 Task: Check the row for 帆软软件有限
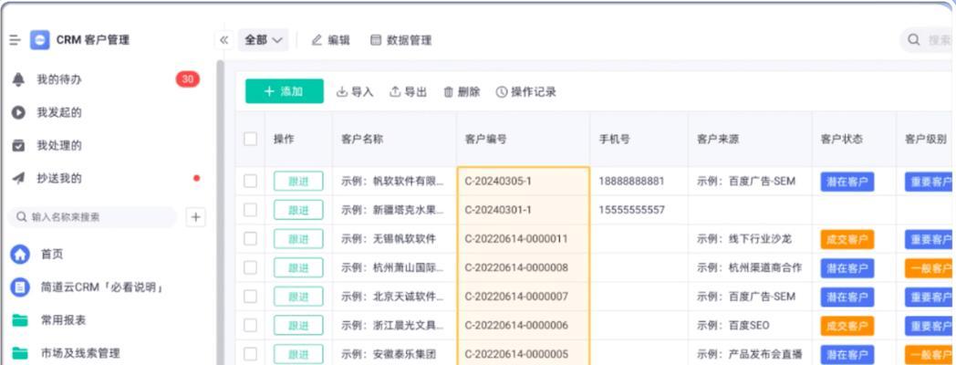250,182
